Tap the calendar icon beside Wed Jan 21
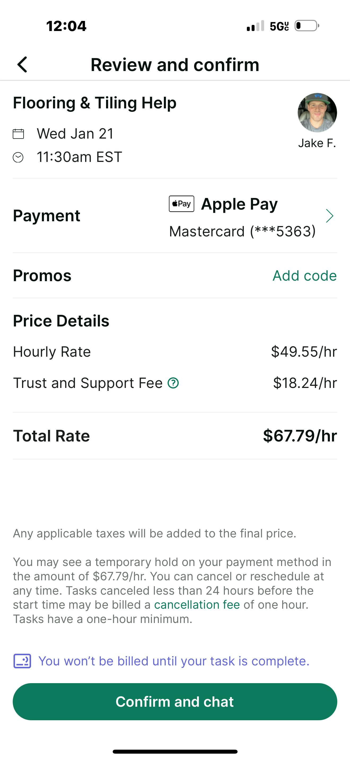This screenshot has width=350, height=760. pyautogui.click(x=18, y=134)
